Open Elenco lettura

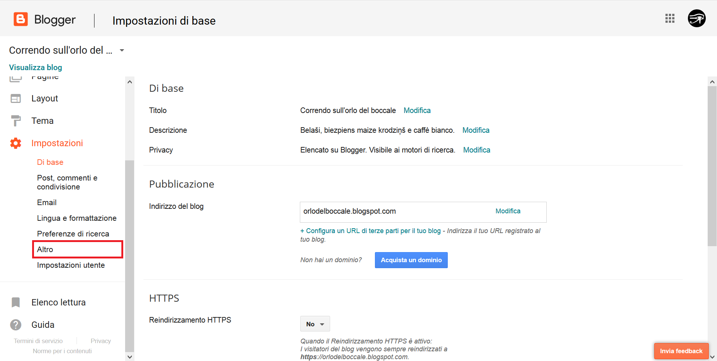point(59,302)
